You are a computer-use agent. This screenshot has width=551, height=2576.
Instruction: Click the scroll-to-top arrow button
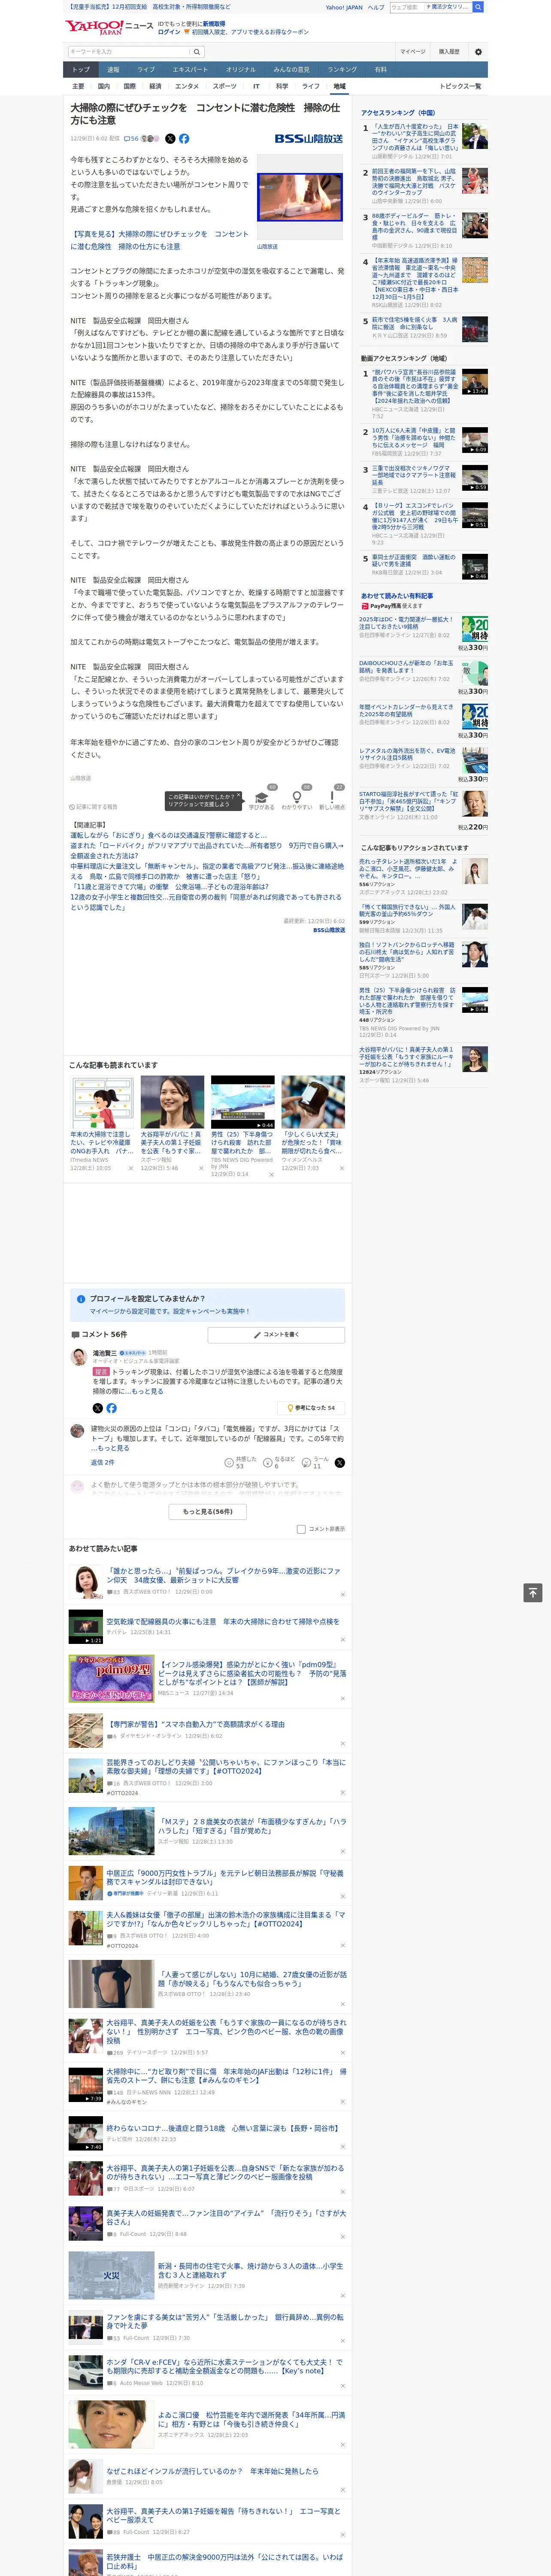click(533, 1593)
